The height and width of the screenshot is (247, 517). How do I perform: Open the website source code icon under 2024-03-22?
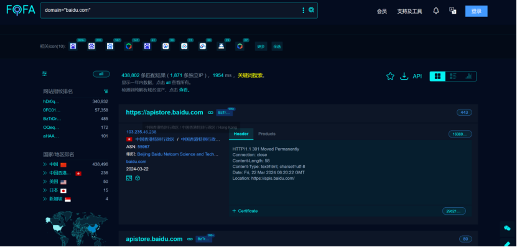click(129, 178)
